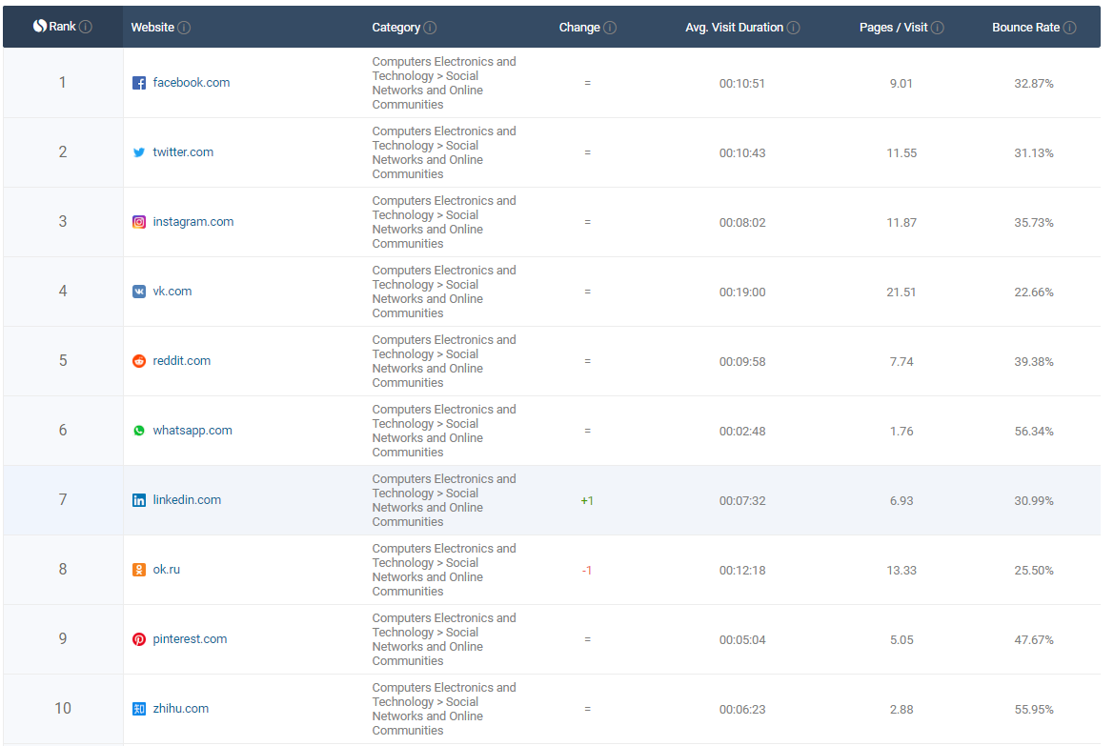Image resolution: width=1114 pixels, height=746 pixels.
Task: Click bounce rate 22.66% for vk.com
Action: 1034,292
